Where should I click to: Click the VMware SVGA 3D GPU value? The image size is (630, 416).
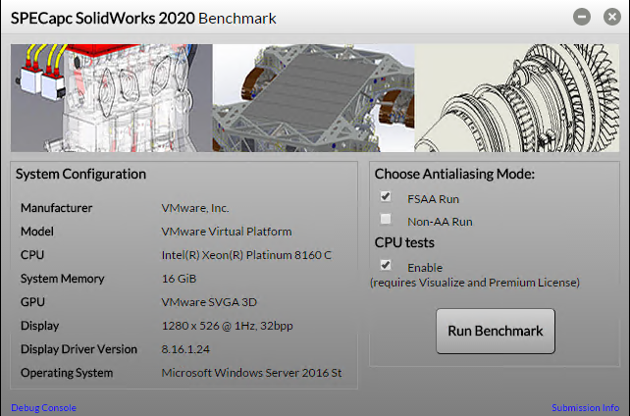[209, 302]
